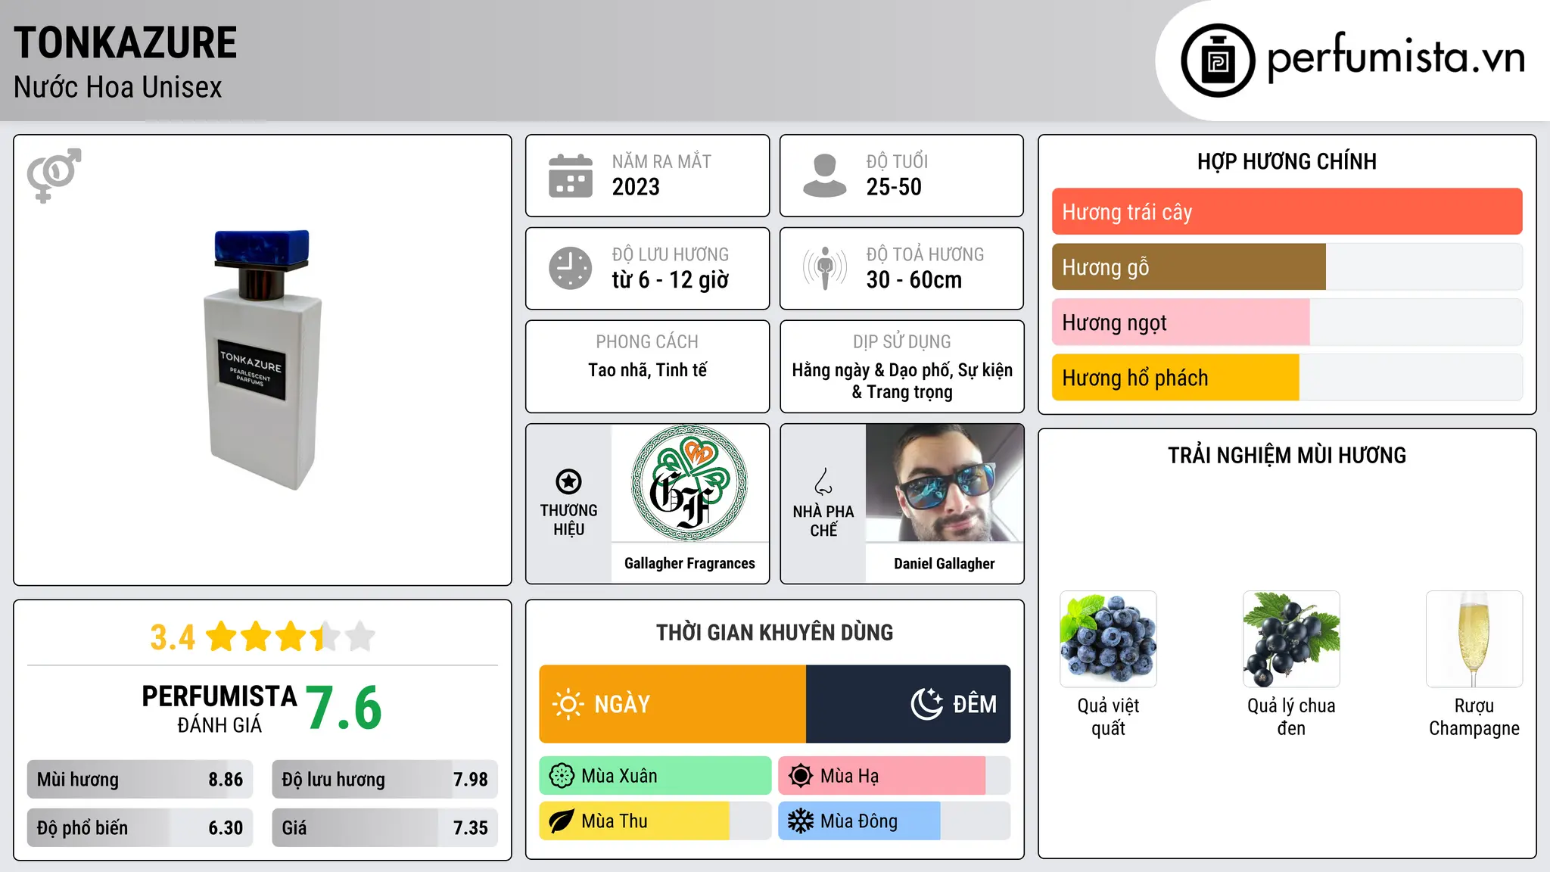The height and width of the screenshot is (872, 1550).
Task: Click the Độ lưu hương score 7.98
Action: (x=471, y=780)
